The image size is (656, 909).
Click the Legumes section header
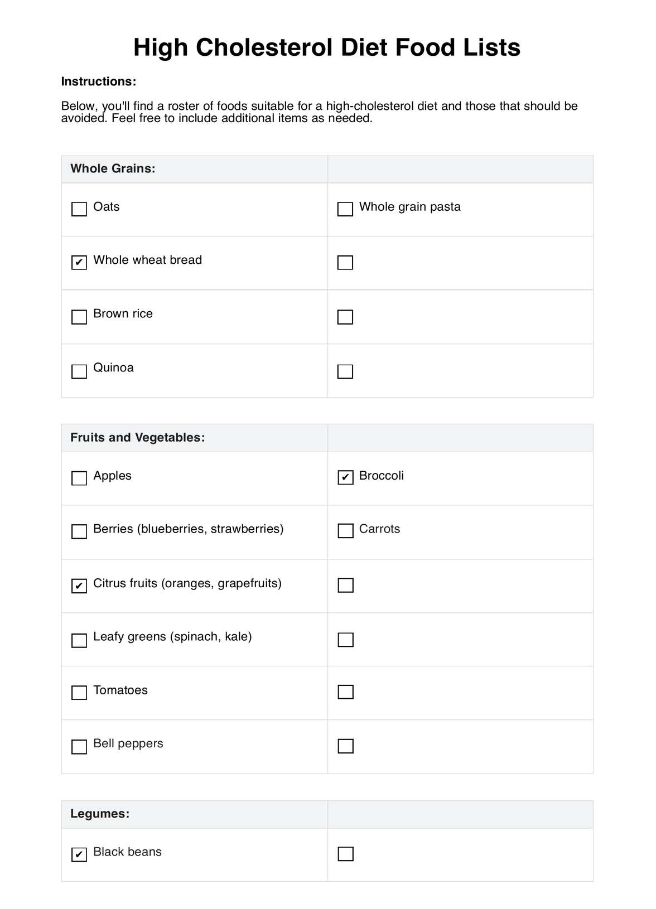click(100, 814)
